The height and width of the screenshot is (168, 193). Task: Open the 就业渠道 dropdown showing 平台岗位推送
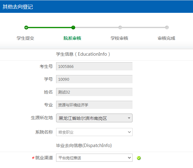coord(94,158)
